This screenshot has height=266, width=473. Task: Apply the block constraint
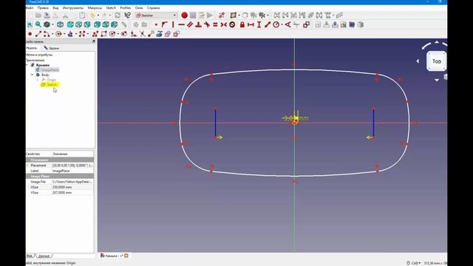coord(232,24)
